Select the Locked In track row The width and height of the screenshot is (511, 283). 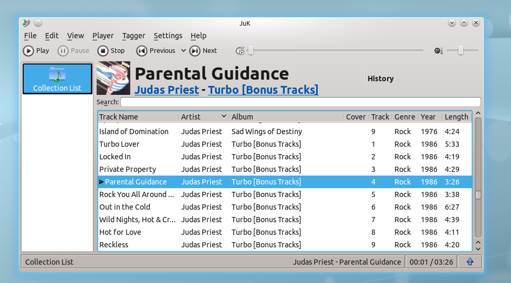pyautogui.click(x=285, y=157)
